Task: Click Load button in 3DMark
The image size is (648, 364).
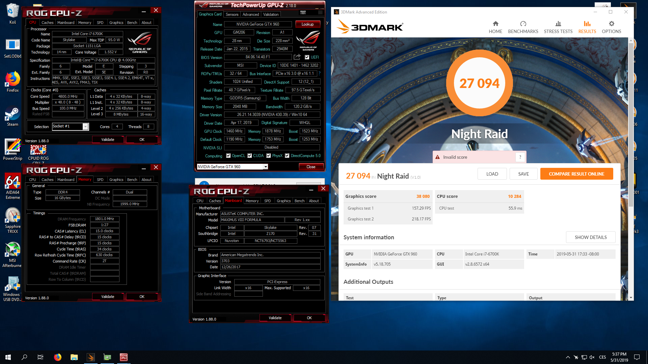Action: [492, 174]
